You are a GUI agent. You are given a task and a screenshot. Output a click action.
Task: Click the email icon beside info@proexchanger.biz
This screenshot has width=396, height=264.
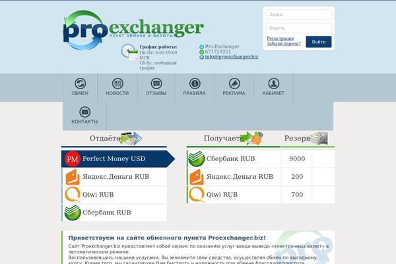[201, 57]
